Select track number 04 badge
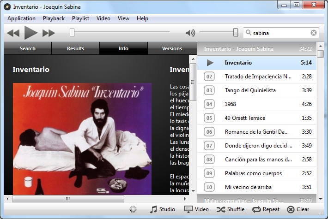The width and height of the screenshot is (328, 219). pyautogui.click(x=209, y=104)
